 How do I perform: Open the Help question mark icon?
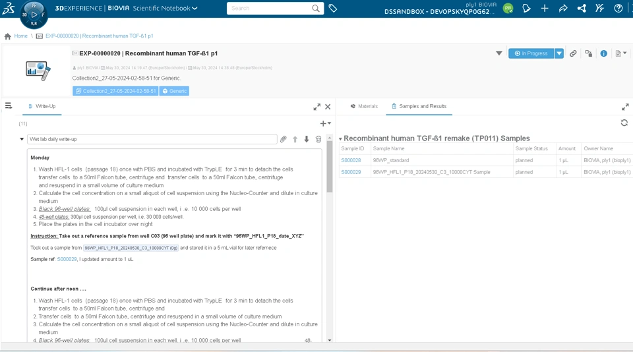(x=618, y=8)
